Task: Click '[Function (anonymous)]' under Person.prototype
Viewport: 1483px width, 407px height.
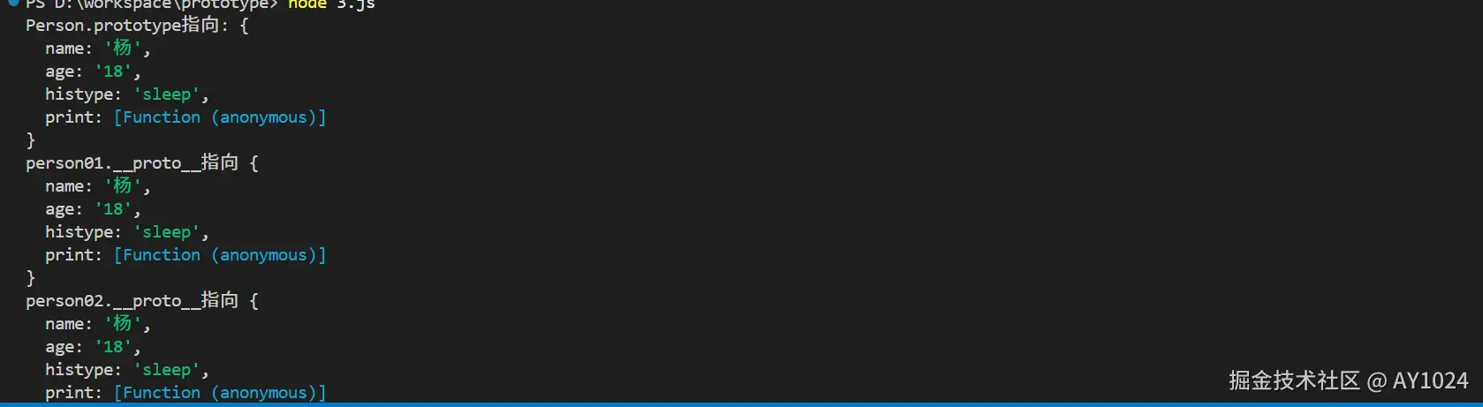Action: point(220,117)
